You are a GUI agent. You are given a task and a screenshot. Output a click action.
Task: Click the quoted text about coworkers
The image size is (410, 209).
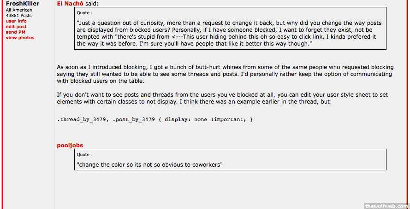point(150,164)
